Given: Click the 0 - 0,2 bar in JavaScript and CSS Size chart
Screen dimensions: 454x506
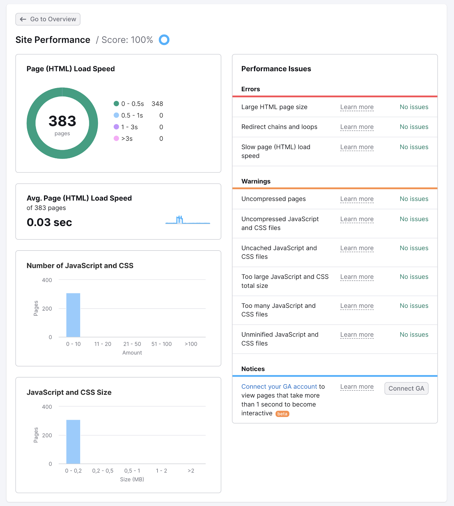Looking at the screenshot, I should coord(73,441).
